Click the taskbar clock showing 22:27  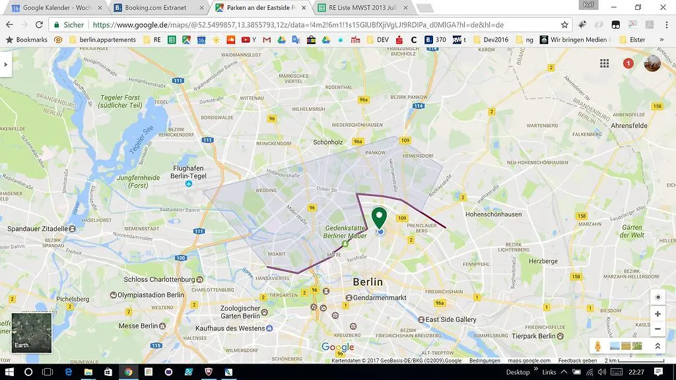coord(636,372)
